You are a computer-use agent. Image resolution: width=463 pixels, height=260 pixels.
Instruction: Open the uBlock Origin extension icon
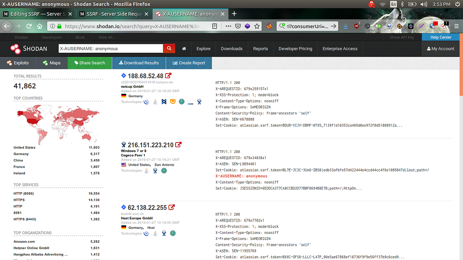pyautogui.click(x=357, y=26)
